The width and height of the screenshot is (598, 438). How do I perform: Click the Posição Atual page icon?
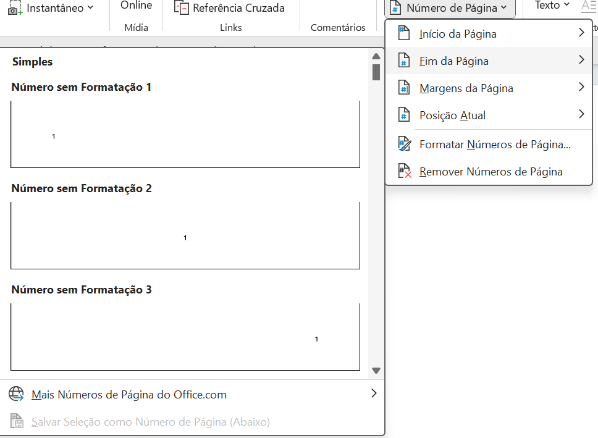pyautogui.click(x=404, y=115)
